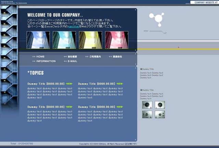Visit the INFORMATION menu item
This screenshot has height=148, width=219.
44,61
